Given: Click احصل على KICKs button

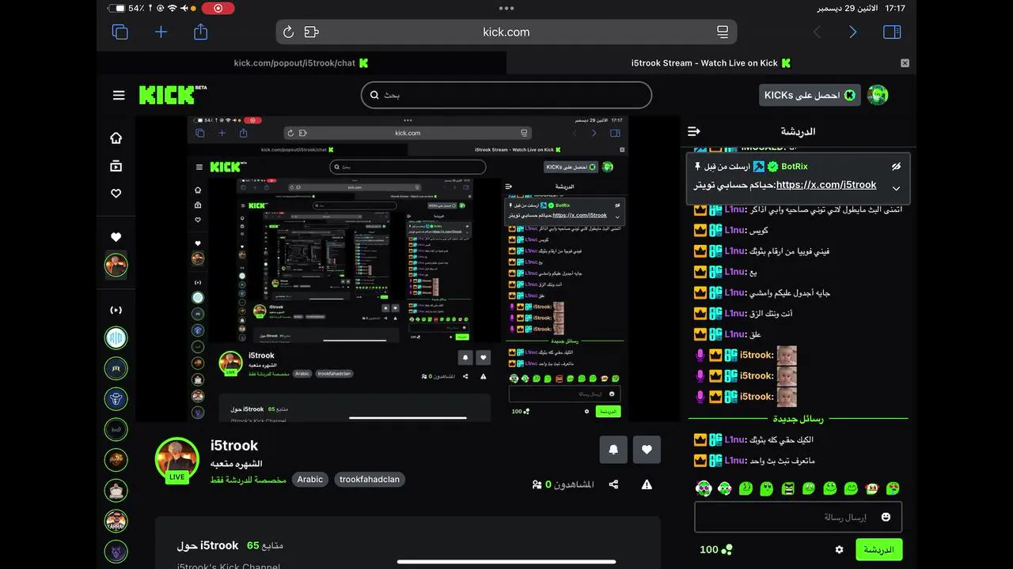Looking at the screenshot, I should point(810,95).
